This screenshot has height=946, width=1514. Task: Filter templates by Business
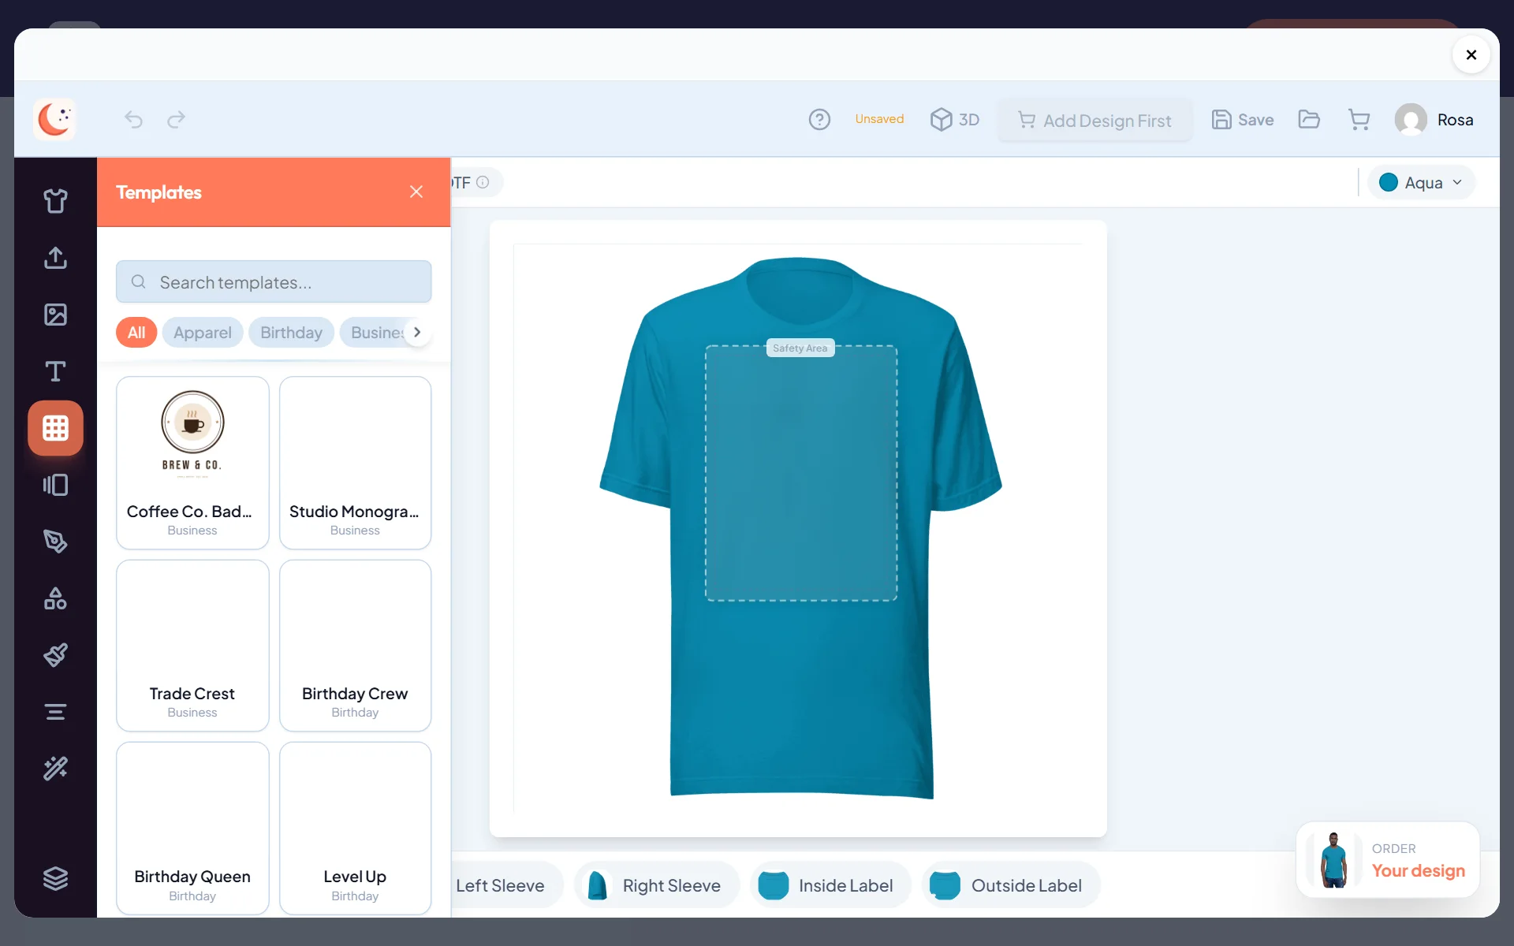coord(376,333)
